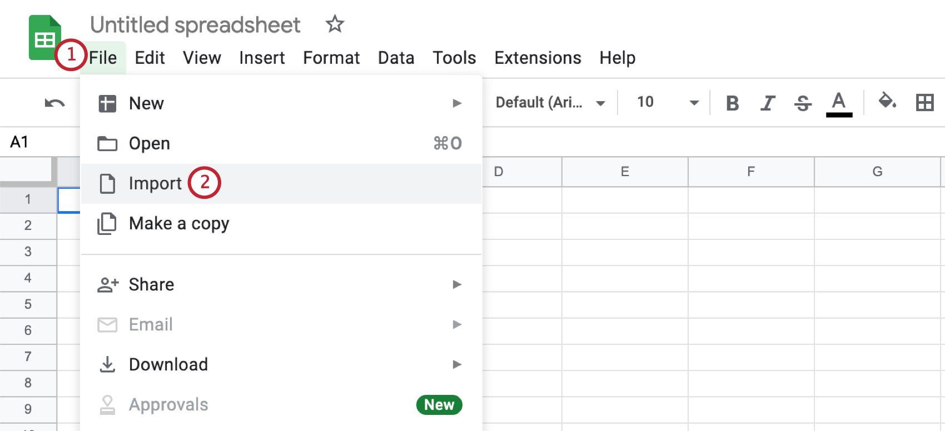Open the text color picker

(x=839, y=103)
